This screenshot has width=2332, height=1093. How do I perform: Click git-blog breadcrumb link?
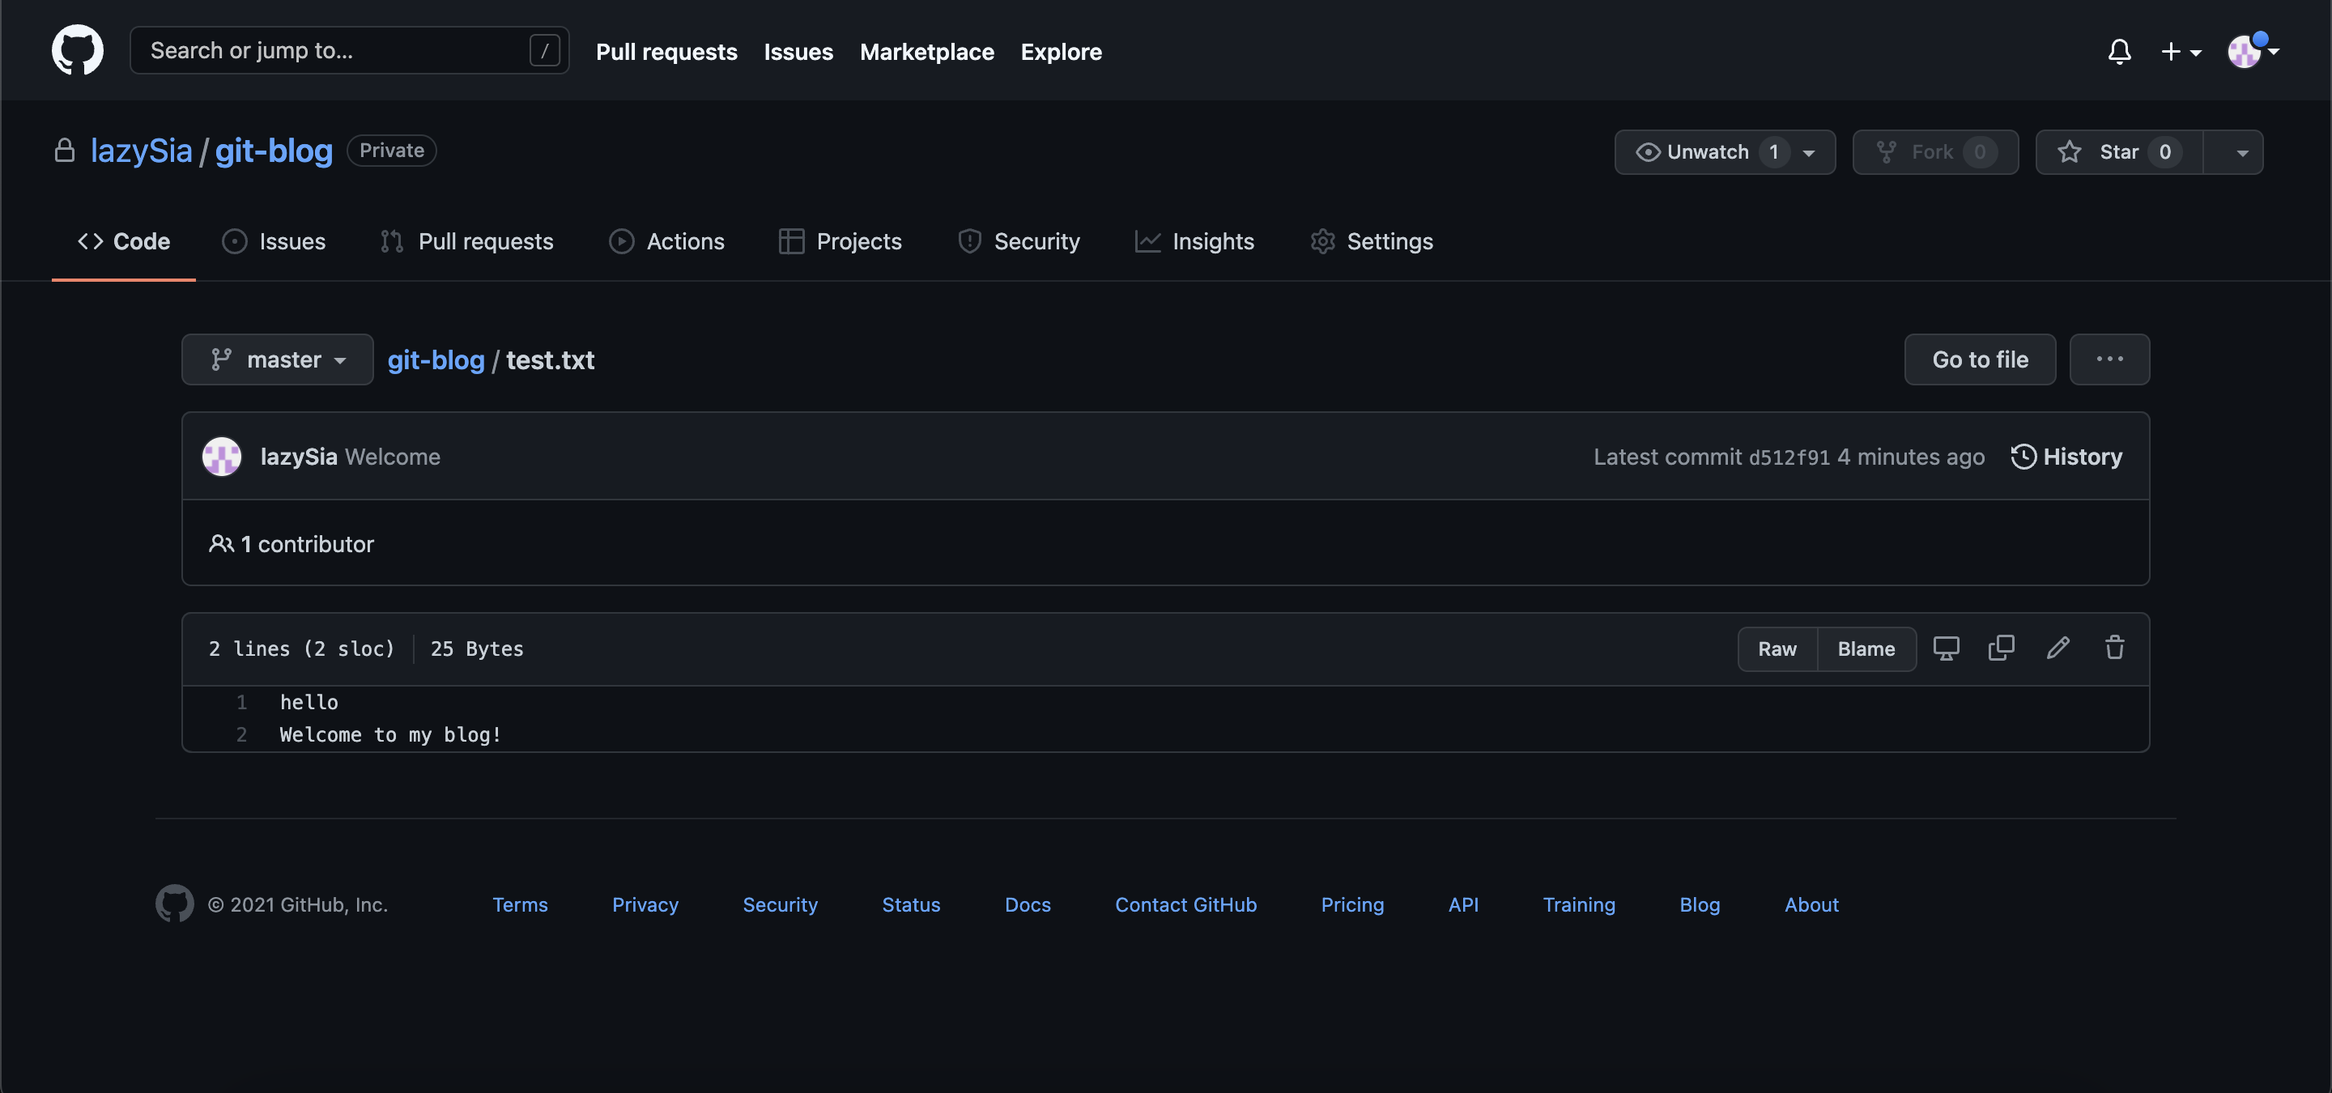point(436,360)
